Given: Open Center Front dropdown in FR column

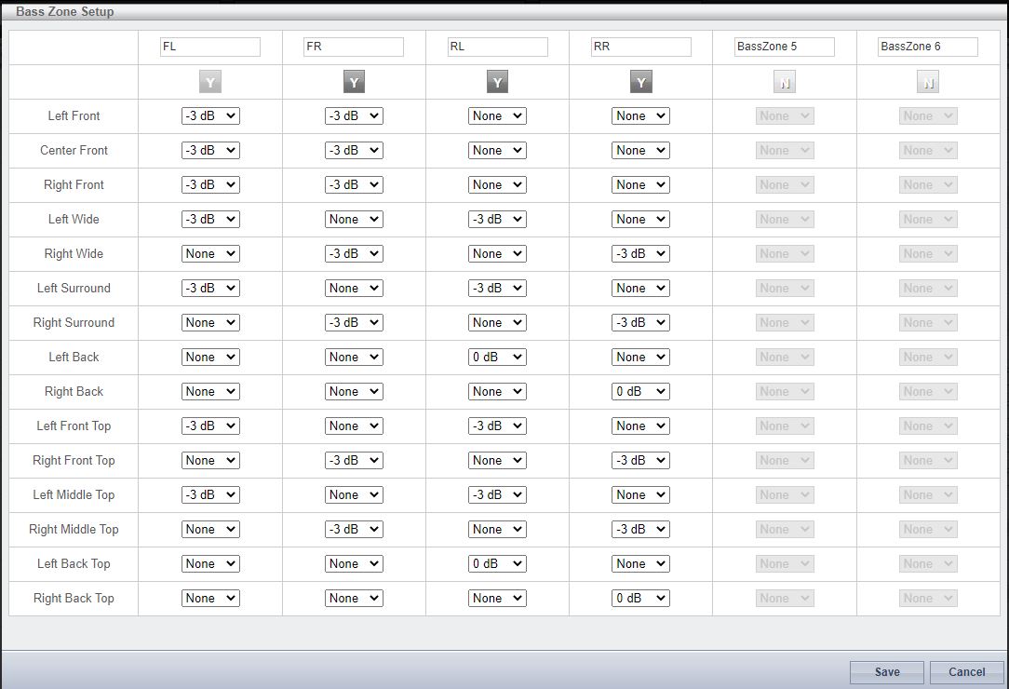Looking at the screenshot, I should click(x=354, y=151).
